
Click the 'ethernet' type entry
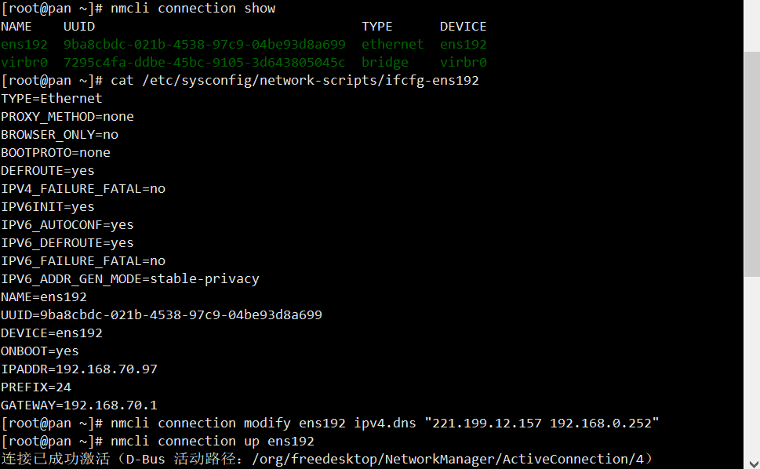392,45
